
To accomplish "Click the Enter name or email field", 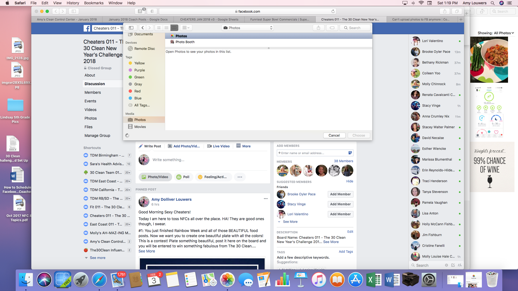I will click(x=313, y=153).
